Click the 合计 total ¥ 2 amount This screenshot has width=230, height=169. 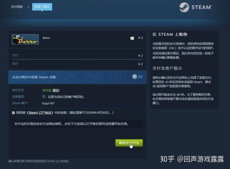coord(140,64)
